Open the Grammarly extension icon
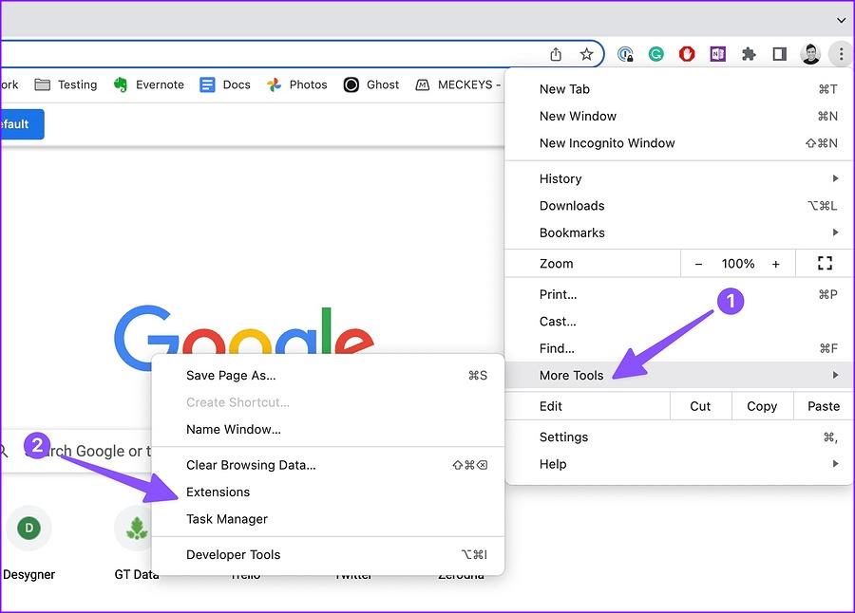855x613 pixels. click(655, 54)
